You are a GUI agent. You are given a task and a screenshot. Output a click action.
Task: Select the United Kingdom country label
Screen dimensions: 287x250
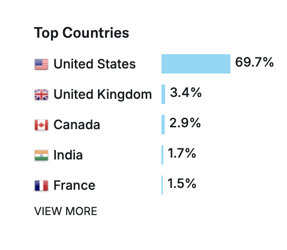point(103,95)
